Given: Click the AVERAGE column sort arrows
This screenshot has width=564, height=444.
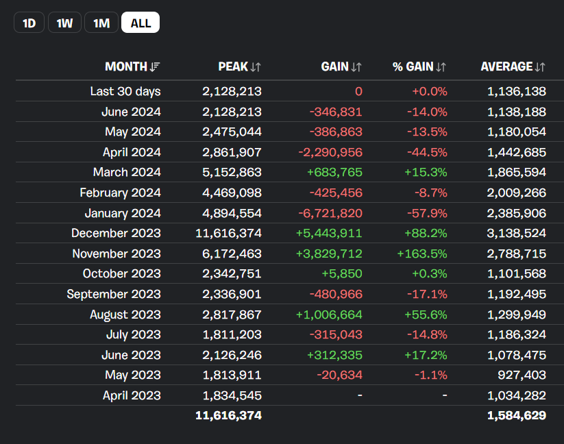Looking at the screenshot, I should tap(540, 67).
